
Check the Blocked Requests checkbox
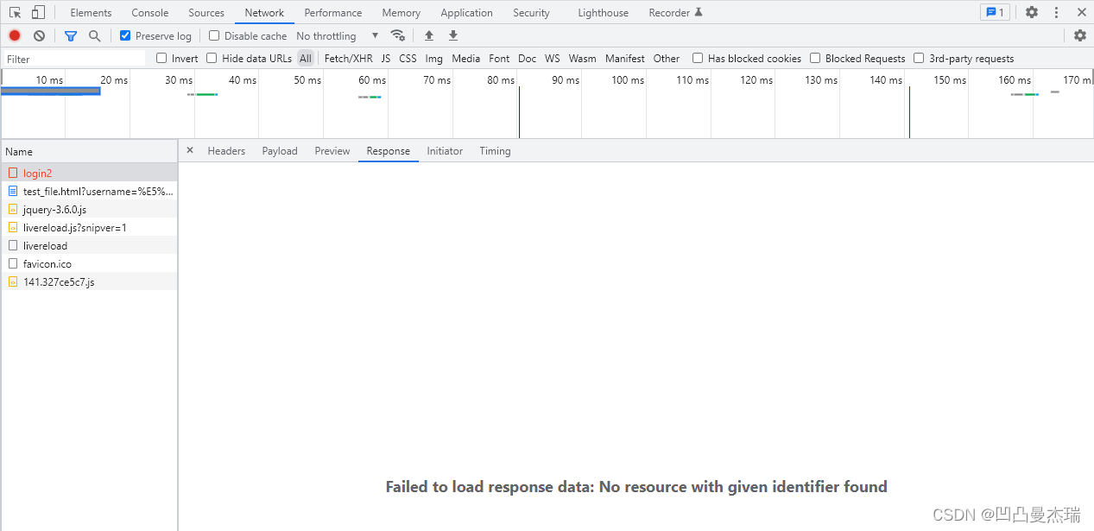pos(815,59)
